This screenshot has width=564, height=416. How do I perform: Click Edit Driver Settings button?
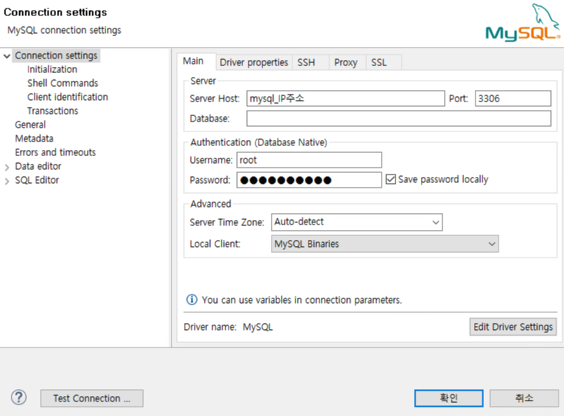(513, 327)
